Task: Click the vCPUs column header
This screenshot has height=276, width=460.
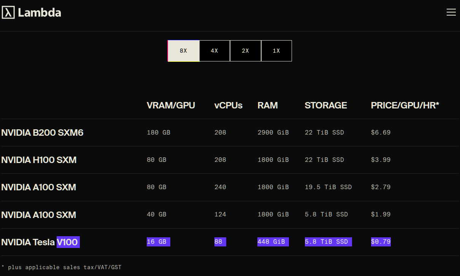Action: pyautogui.click(x=228, y=105)
